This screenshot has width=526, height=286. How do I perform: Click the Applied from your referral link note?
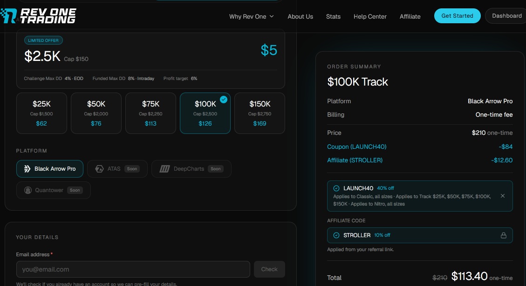click(360, 250)
